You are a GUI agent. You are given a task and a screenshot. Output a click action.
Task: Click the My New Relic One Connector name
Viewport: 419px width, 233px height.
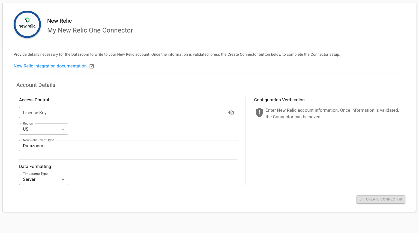pos(90,30)
